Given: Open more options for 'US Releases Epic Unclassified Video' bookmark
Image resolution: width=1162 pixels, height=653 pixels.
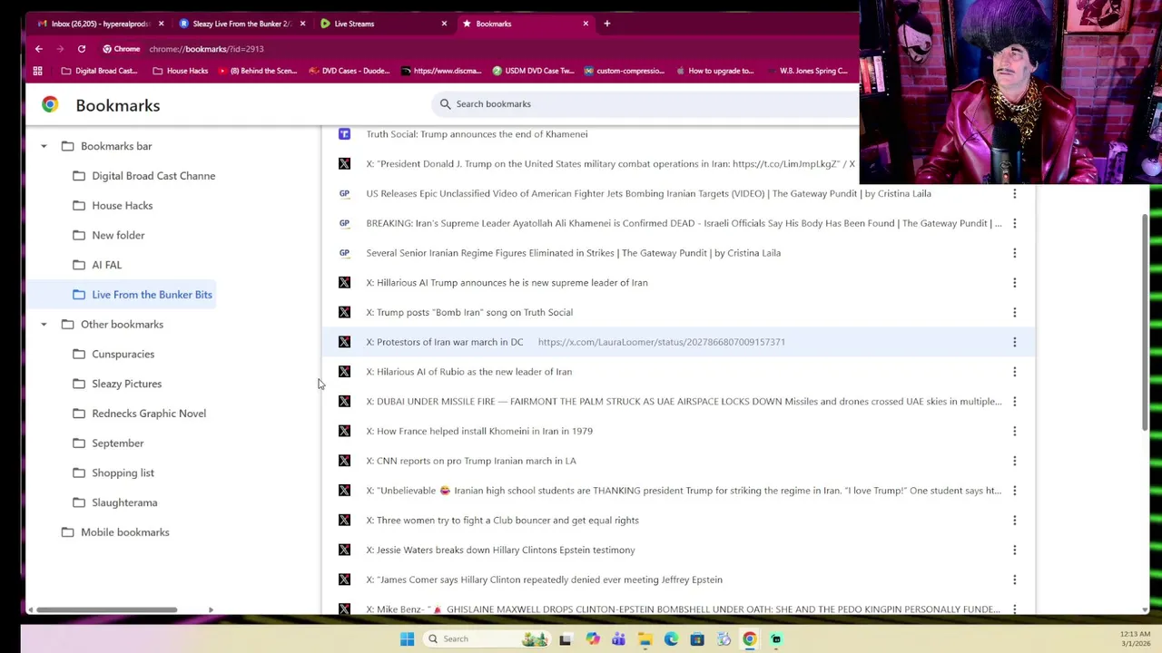Looking at the screenshot, I should (1014, 193).
